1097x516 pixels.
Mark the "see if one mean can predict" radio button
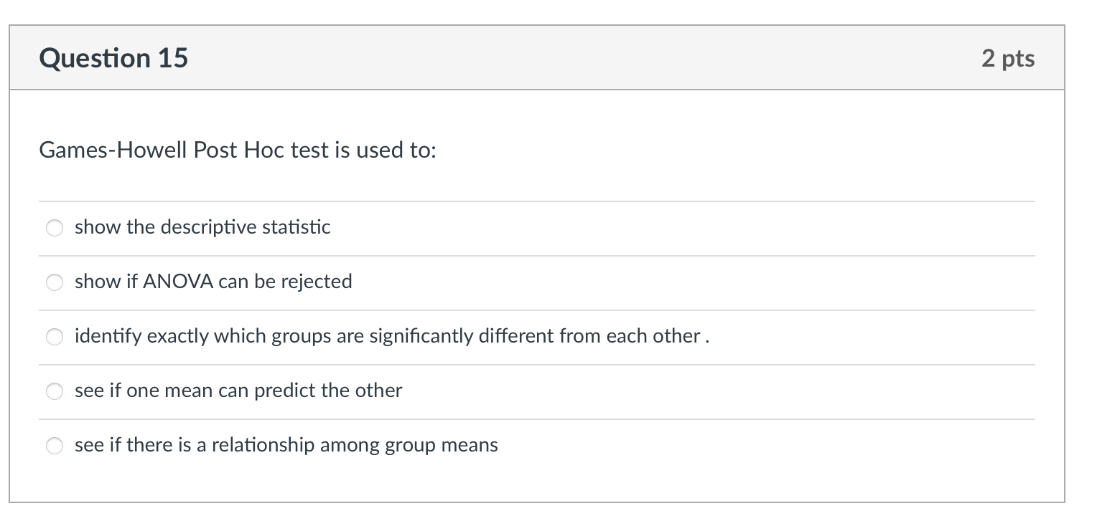tap(55, 392)
